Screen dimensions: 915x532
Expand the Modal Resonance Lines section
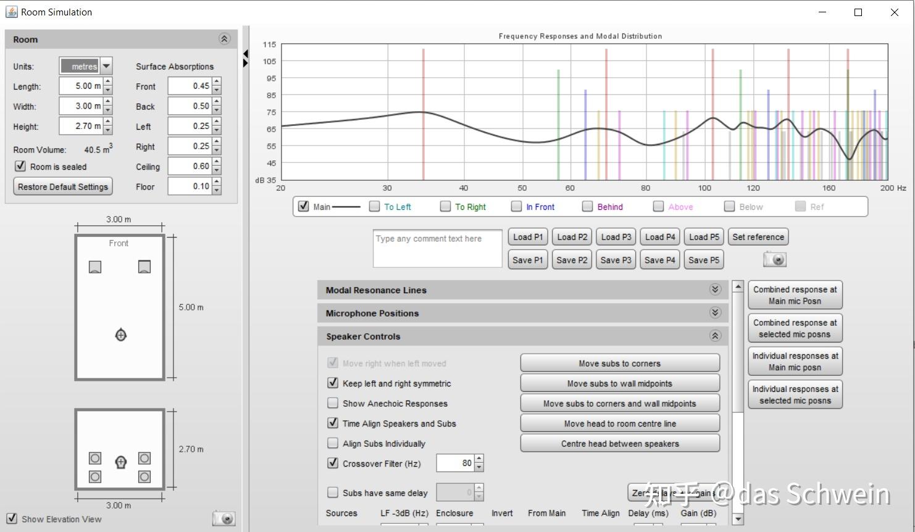pos(715,290)
